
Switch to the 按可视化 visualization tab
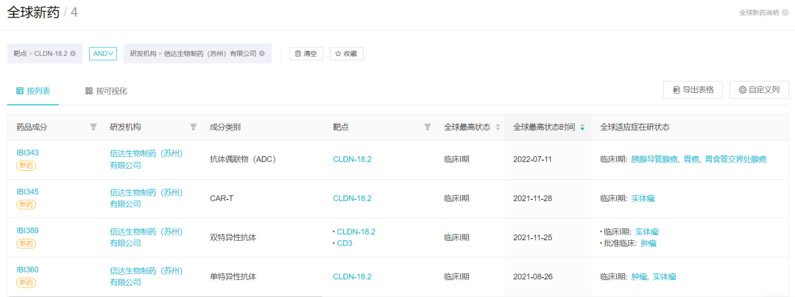[x=106, y=91]
